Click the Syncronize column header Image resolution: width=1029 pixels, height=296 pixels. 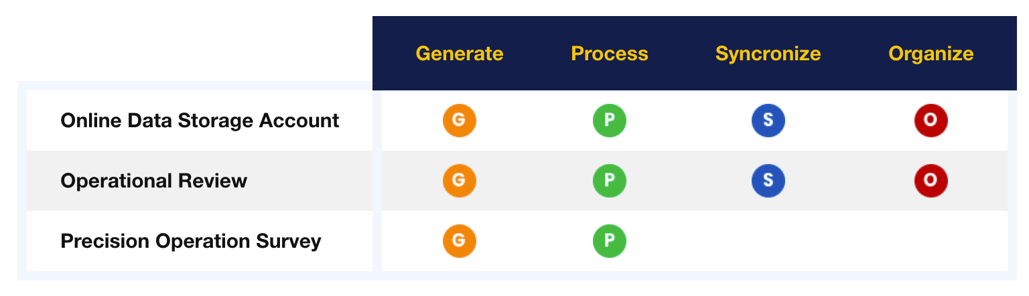pos(768,54)
